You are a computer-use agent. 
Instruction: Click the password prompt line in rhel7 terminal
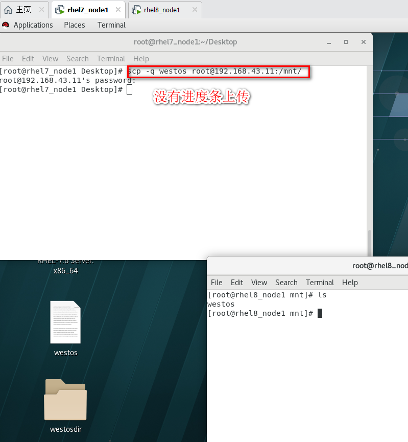pos(67,80)
